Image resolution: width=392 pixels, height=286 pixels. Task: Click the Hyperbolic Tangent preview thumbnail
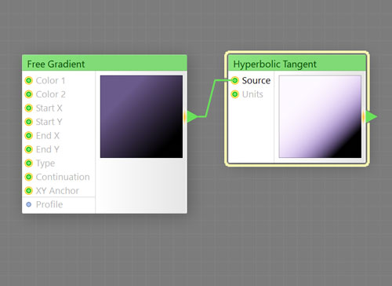[x=320, y=116]
